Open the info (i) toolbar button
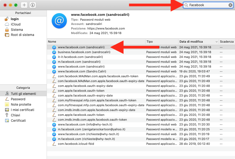Screen dimensions: 235x159 [x=33, y=5]
